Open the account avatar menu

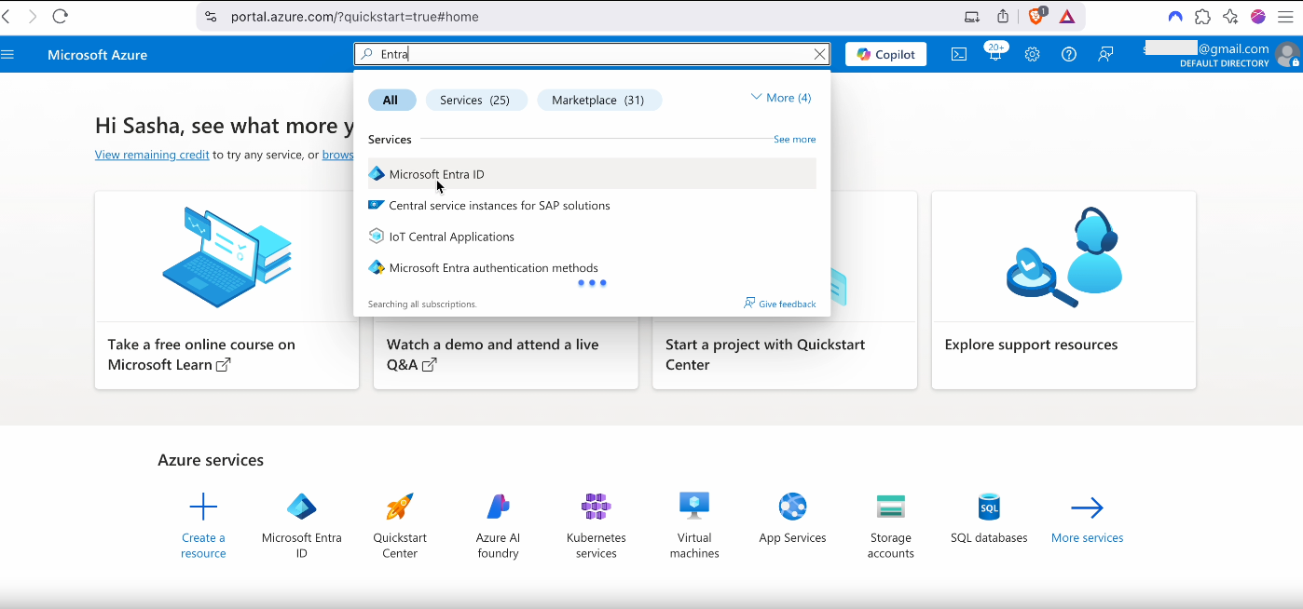pyautogui.click(x=1289, y=54)
